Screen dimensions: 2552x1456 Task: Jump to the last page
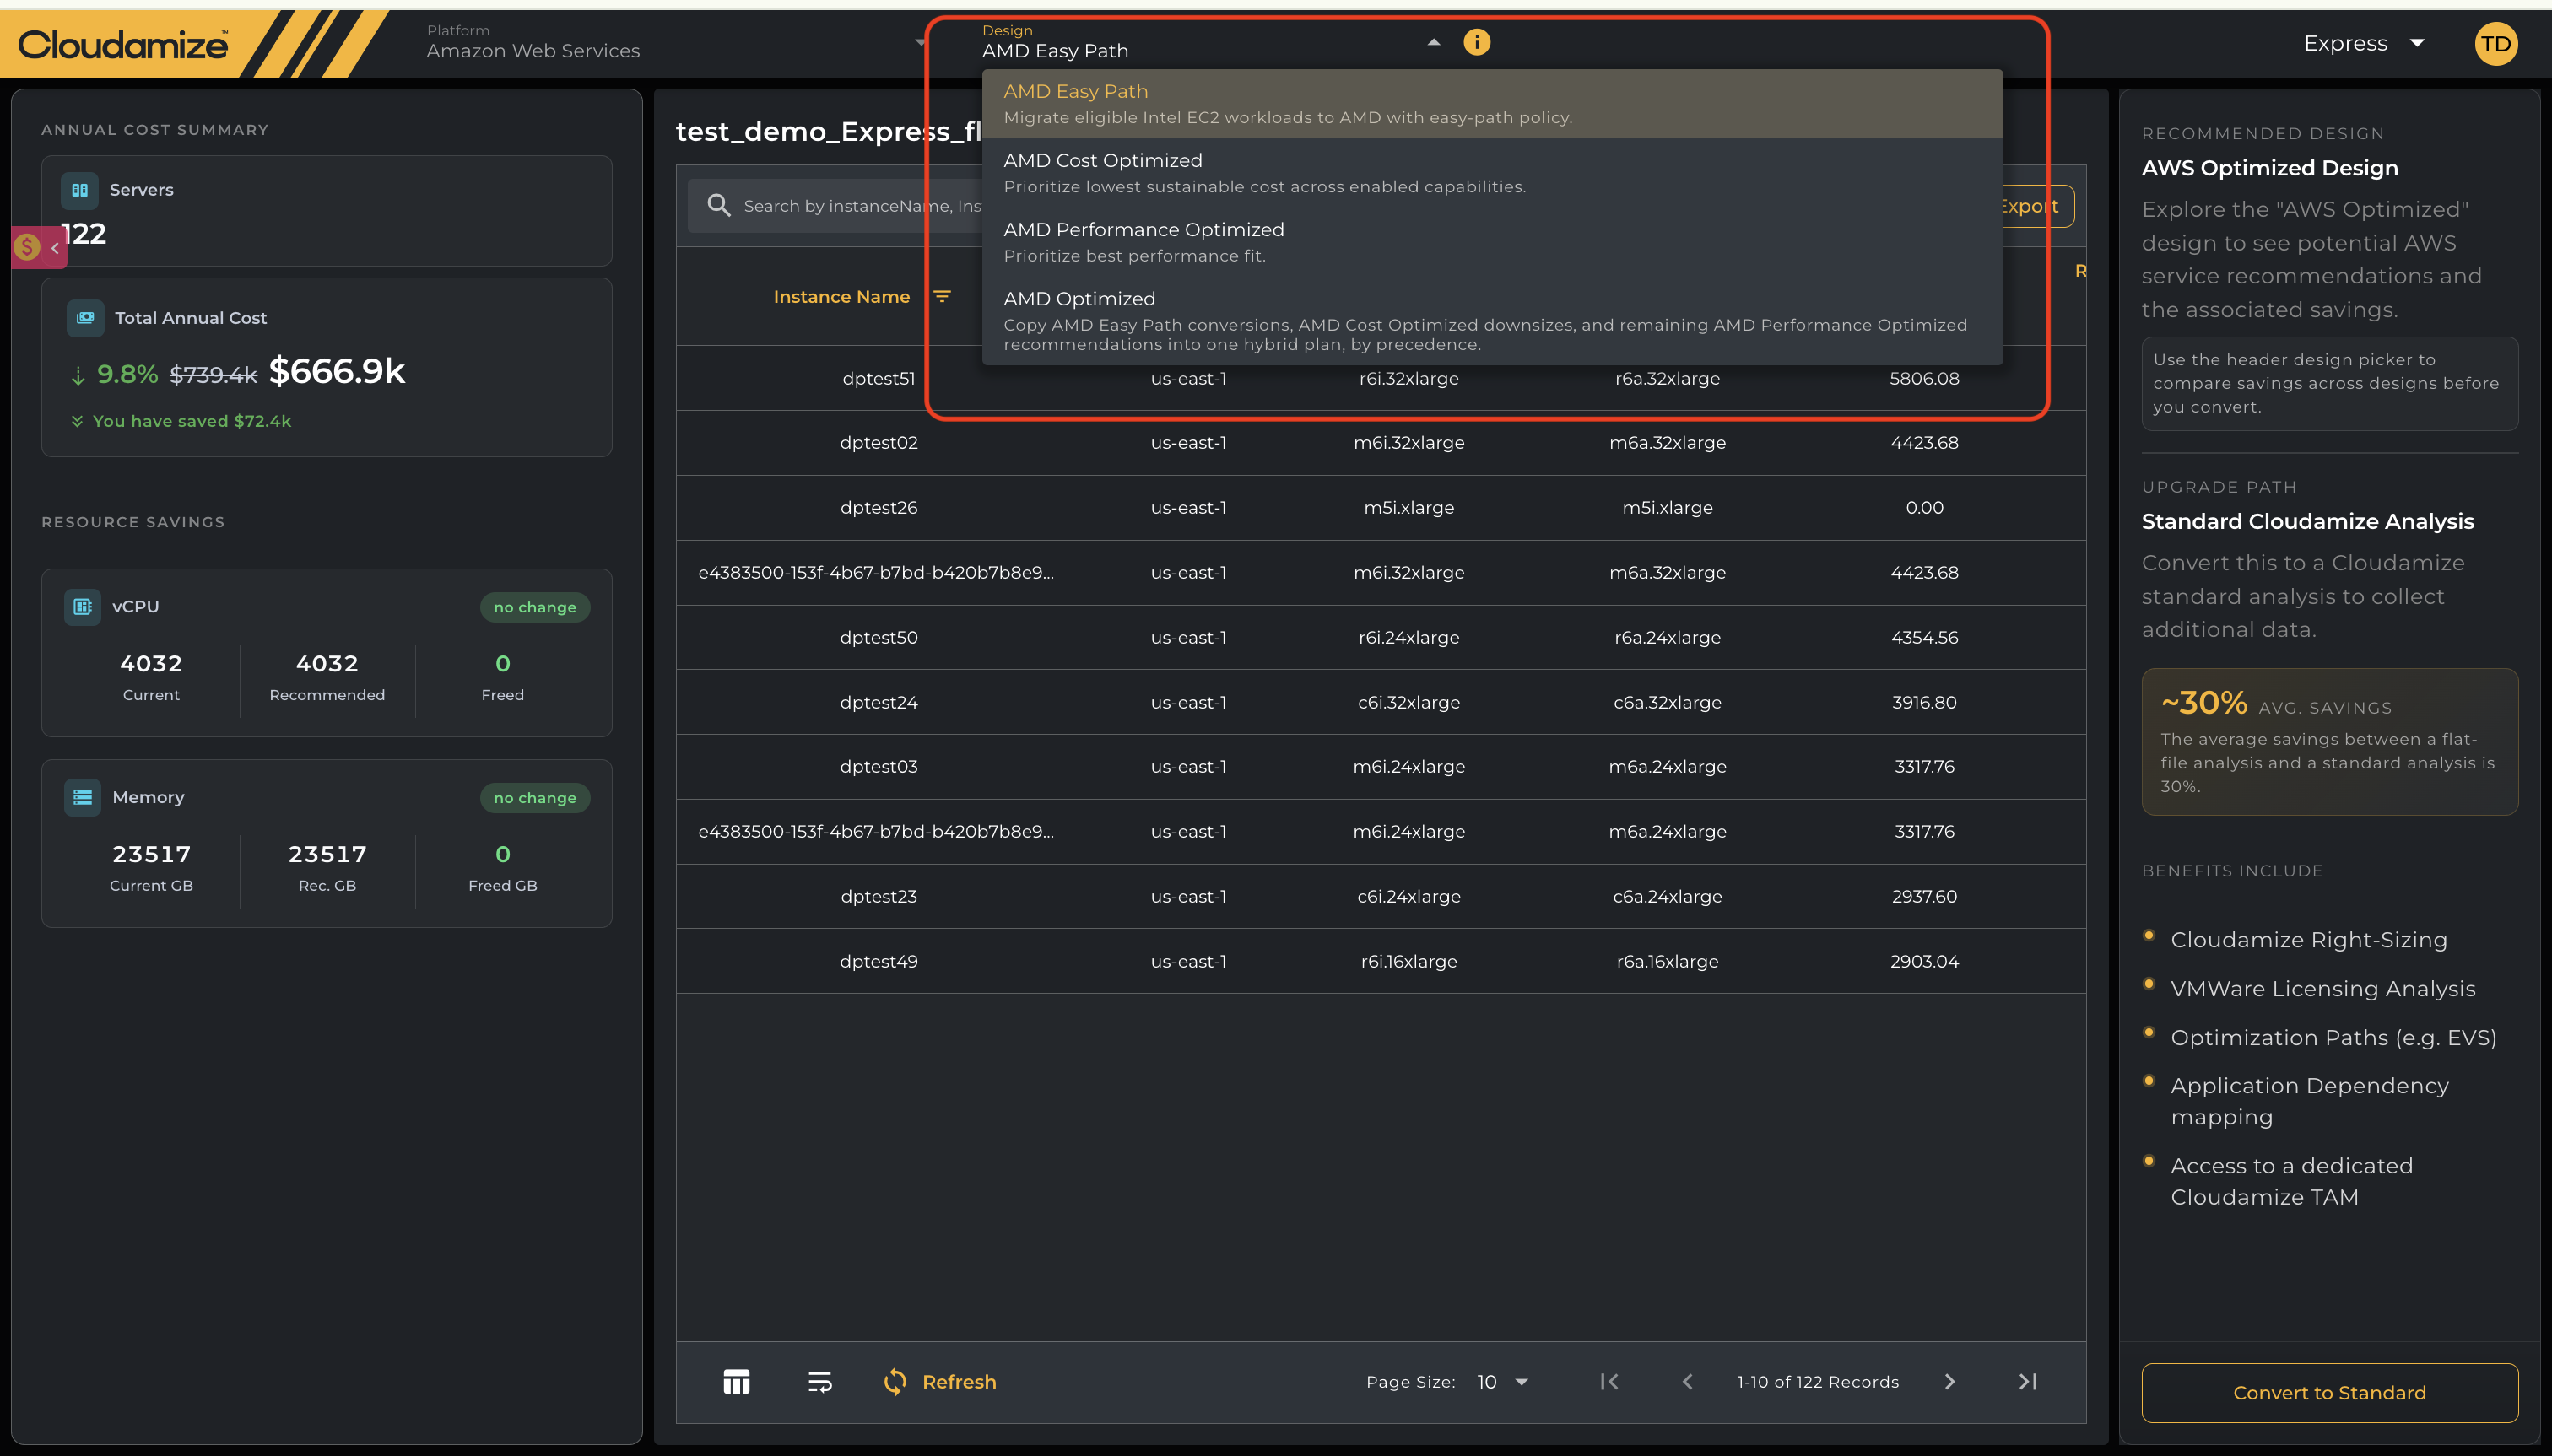click(2028, 1381)
